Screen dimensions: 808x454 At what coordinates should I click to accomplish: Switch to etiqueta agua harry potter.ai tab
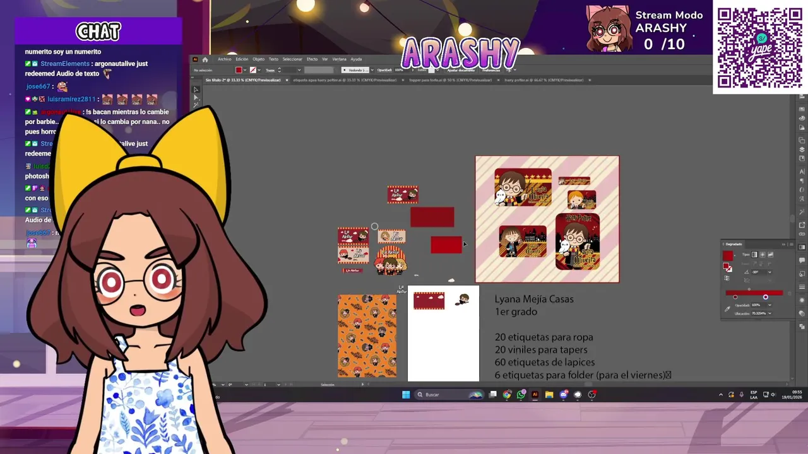coord(345,80)
